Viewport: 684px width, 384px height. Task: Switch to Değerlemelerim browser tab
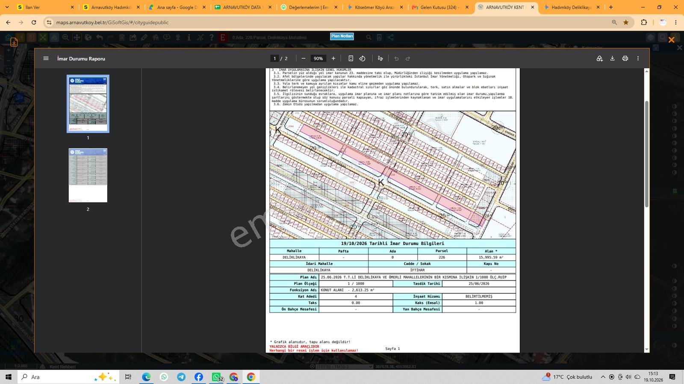[309, 7]
